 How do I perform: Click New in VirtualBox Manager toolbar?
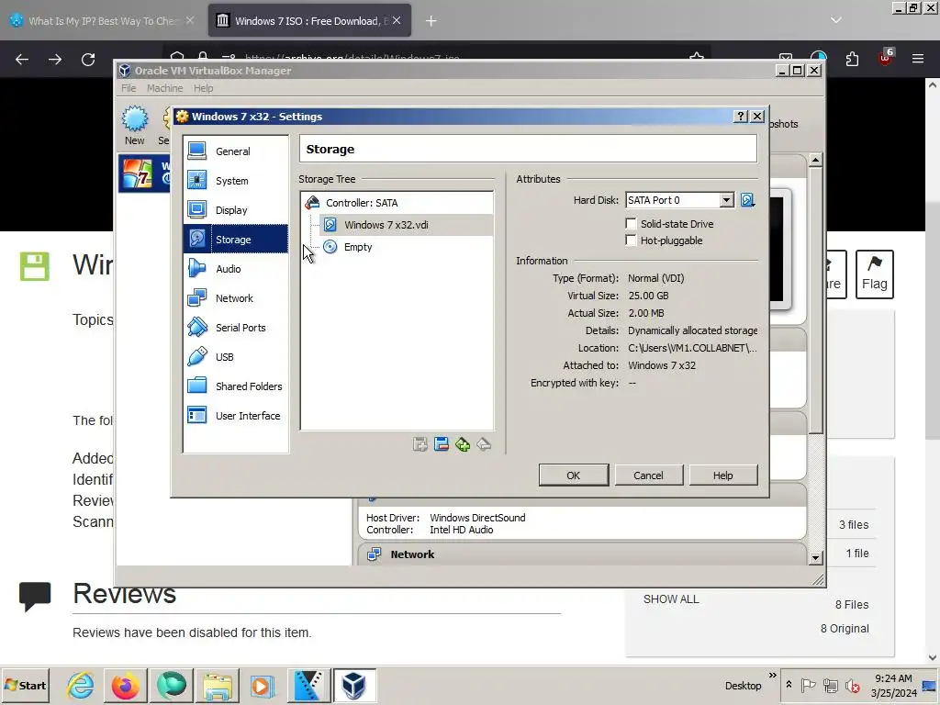(135, 125)
